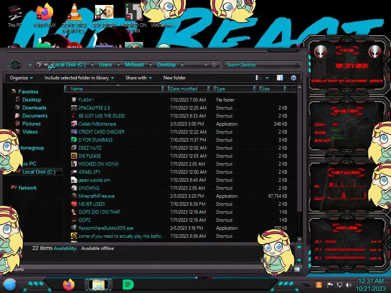Image resolution: width=391 pixels, height=293 pixels.
Task: Open the volume speaker tray icon
Action: tap(349, 285)
